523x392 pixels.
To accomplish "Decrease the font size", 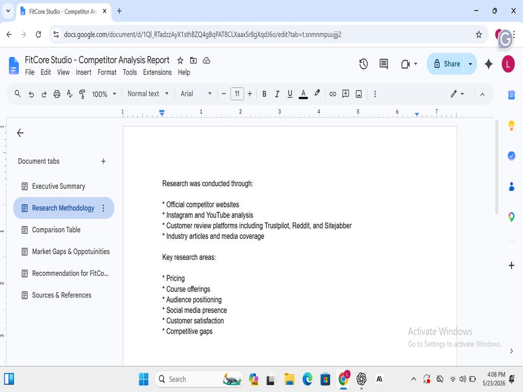I will 224,94.
